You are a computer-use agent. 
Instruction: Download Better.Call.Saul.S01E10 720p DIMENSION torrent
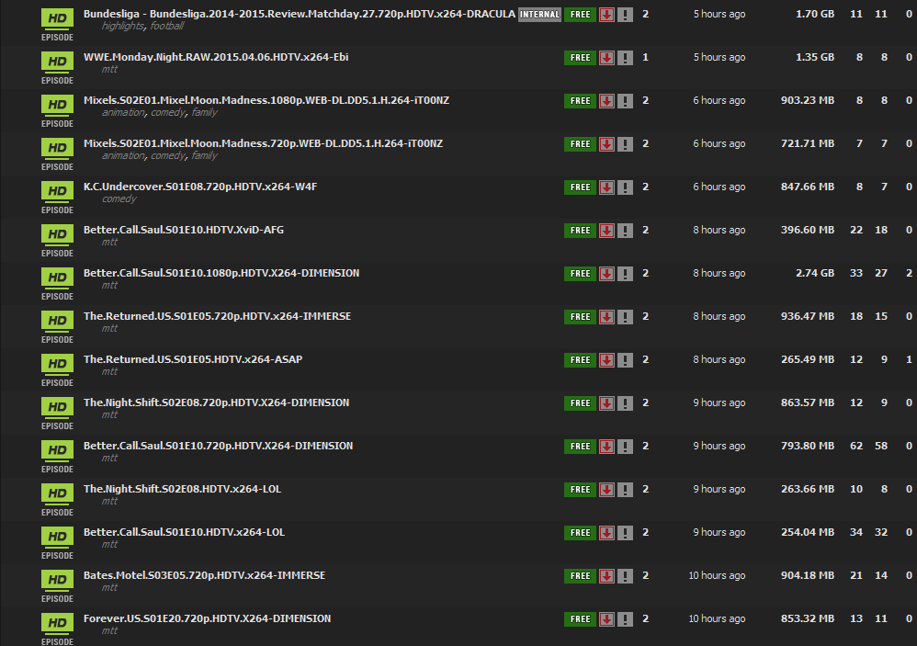click(606, 448)
